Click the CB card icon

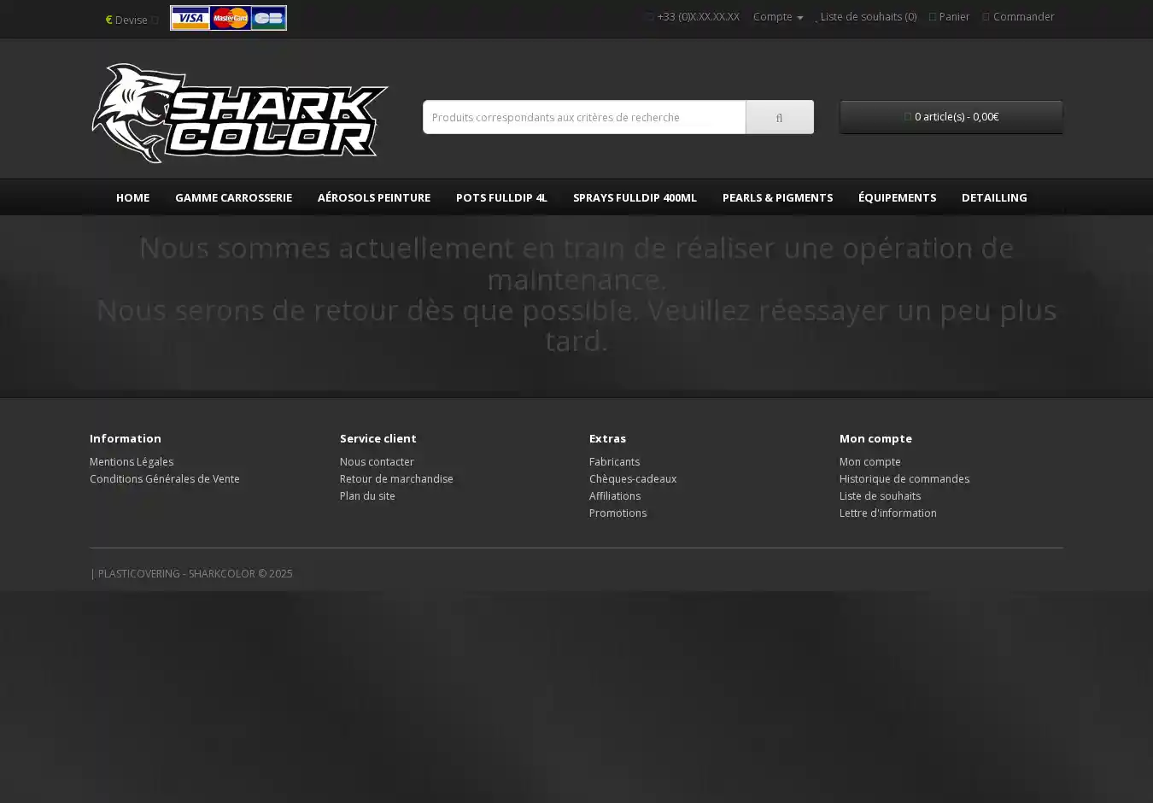pos(268,18)
